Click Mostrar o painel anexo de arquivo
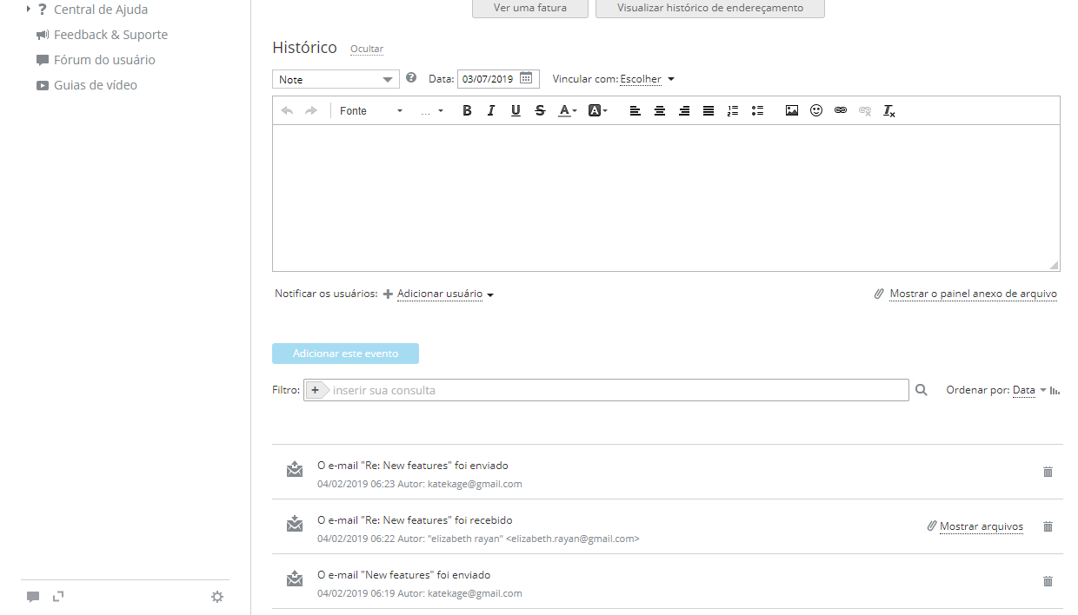 point(972,294)
